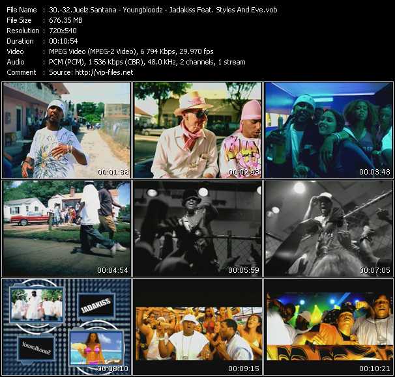Click the 00:05:59 timestamp label
Image resolution: width=395 pixels, height=377 pixels.
point(244,270)
